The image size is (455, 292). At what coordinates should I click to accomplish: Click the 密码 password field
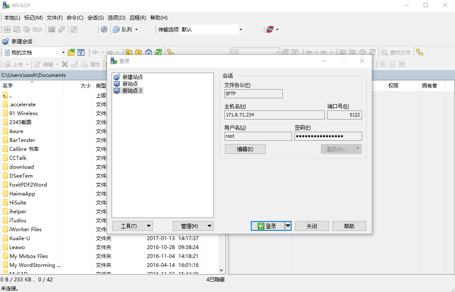pyautogui.click(x=328, y=136)
